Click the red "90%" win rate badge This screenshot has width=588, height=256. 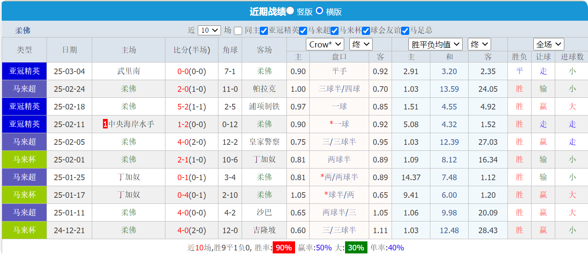pyautogui.click(x=284, y=248)
